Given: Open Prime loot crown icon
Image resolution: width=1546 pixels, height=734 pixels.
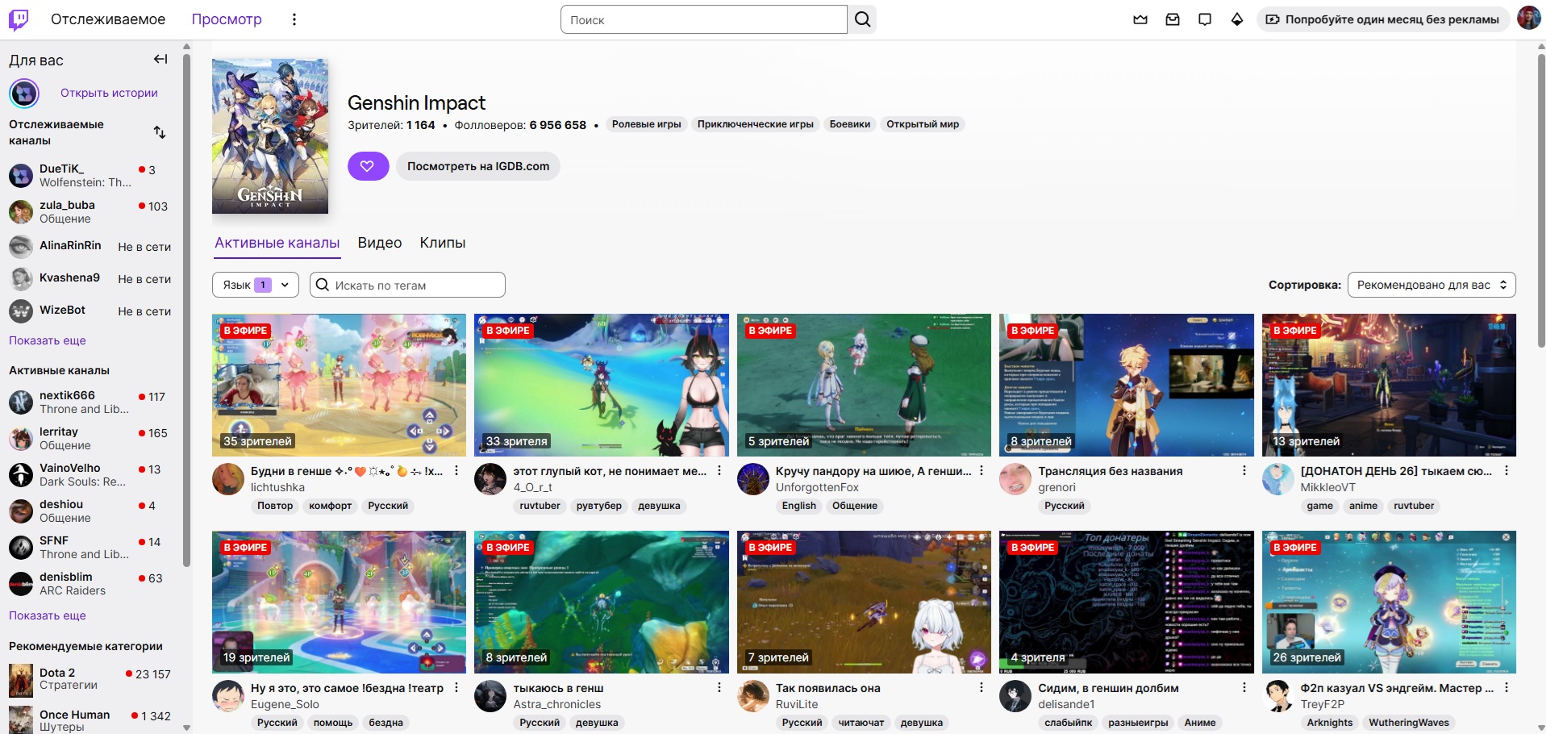Looking at the screenshot, I should (1140, 19).
